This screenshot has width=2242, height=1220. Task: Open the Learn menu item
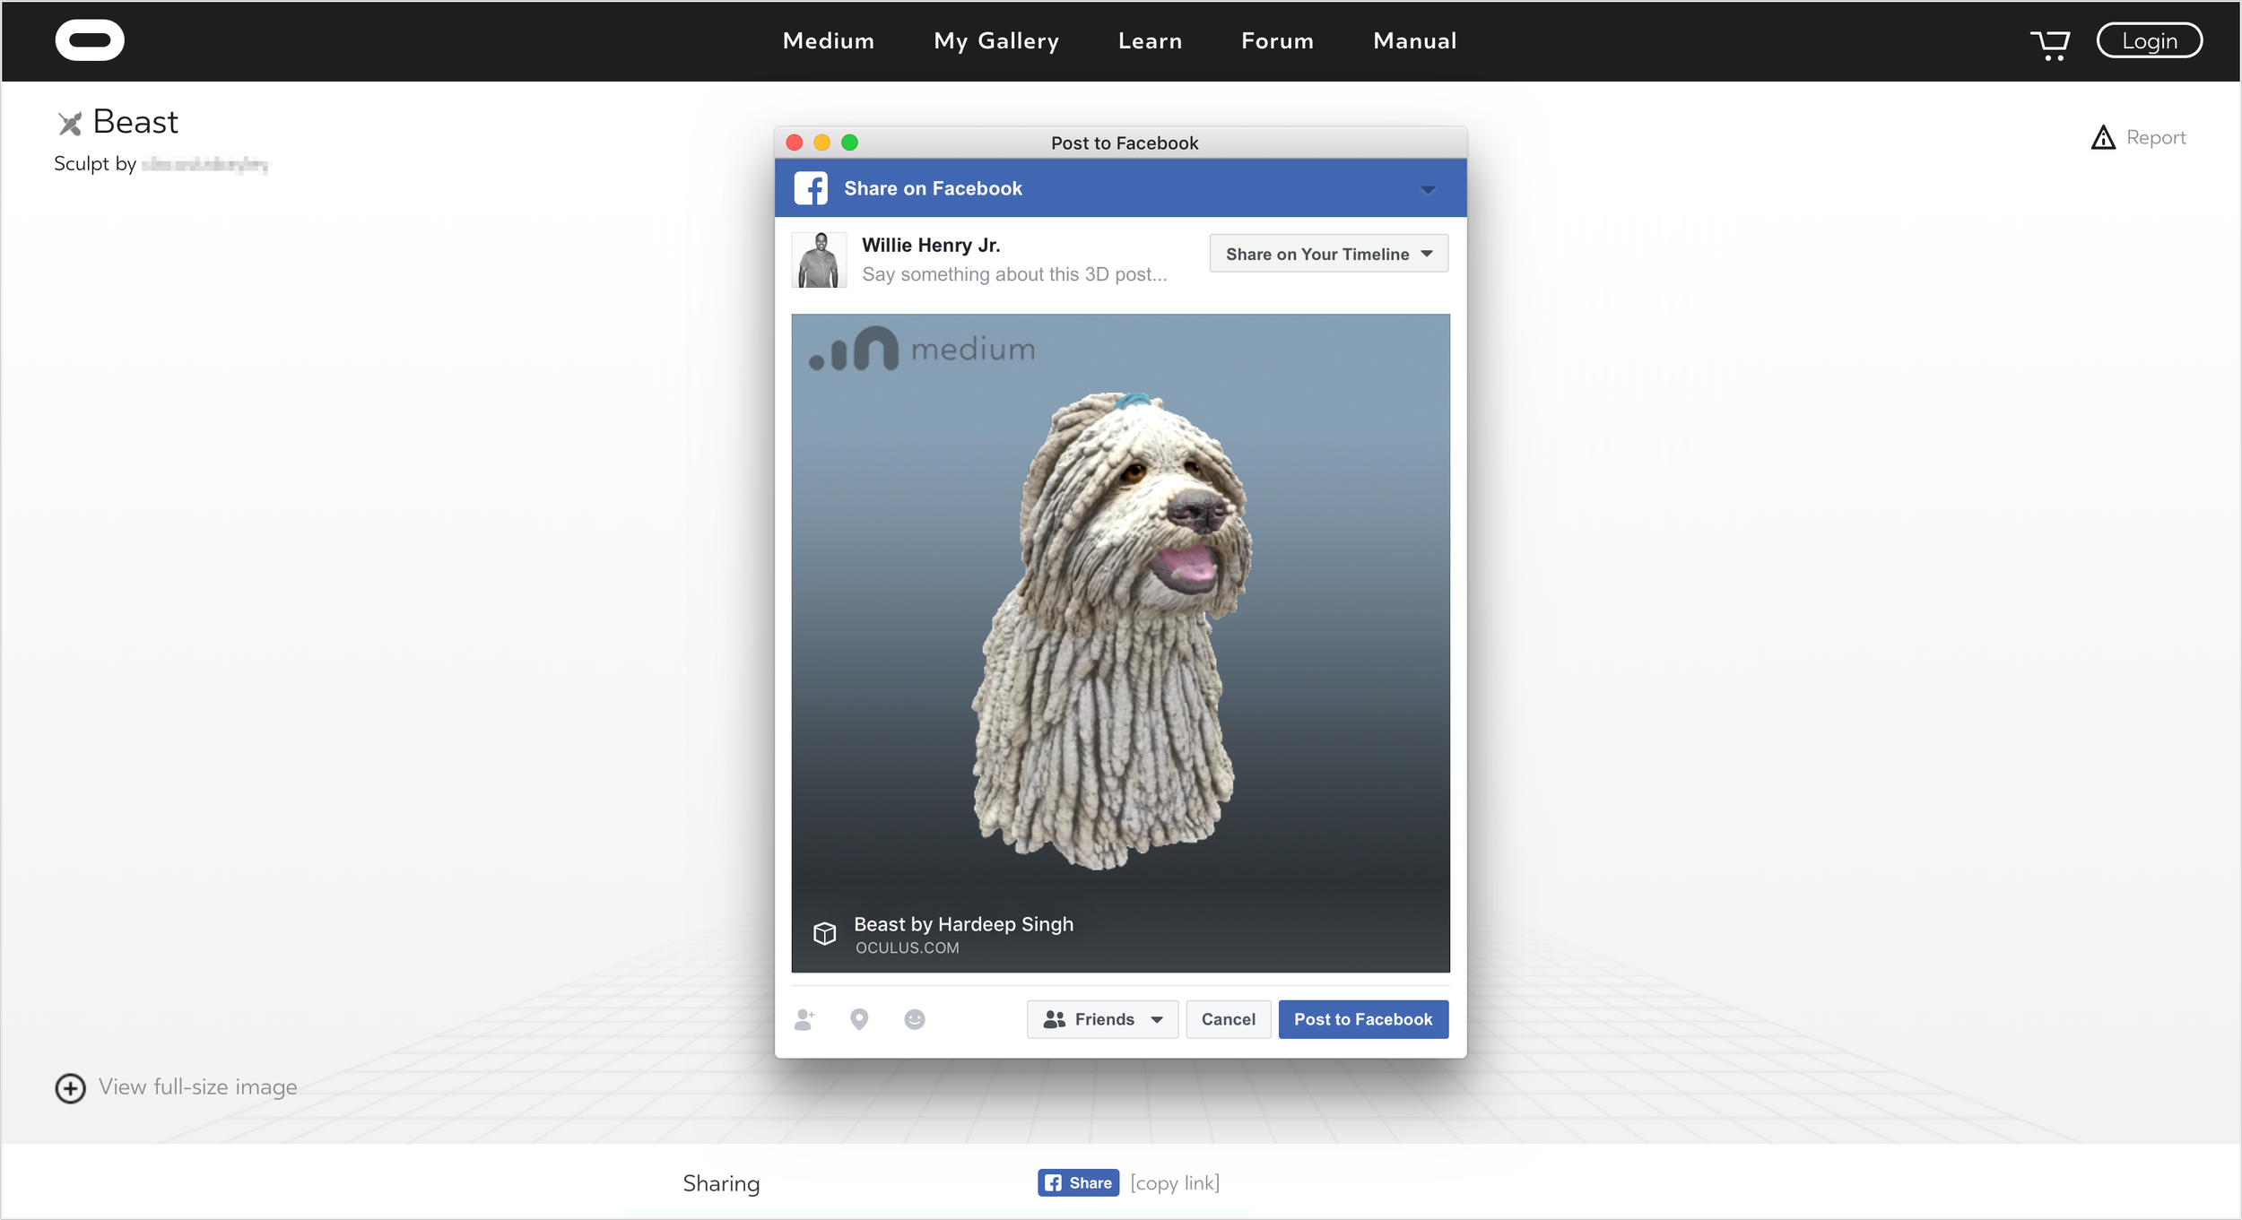[1150, 41]
